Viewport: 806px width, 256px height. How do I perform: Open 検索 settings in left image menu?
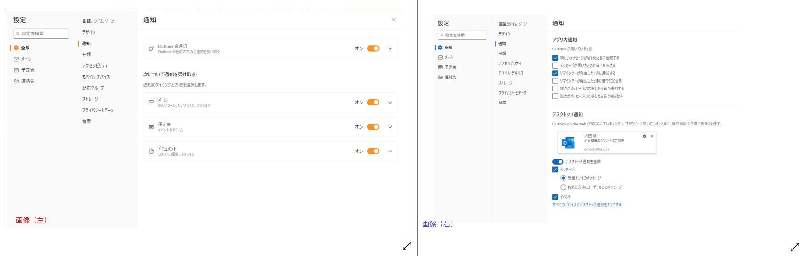point(86,122)
